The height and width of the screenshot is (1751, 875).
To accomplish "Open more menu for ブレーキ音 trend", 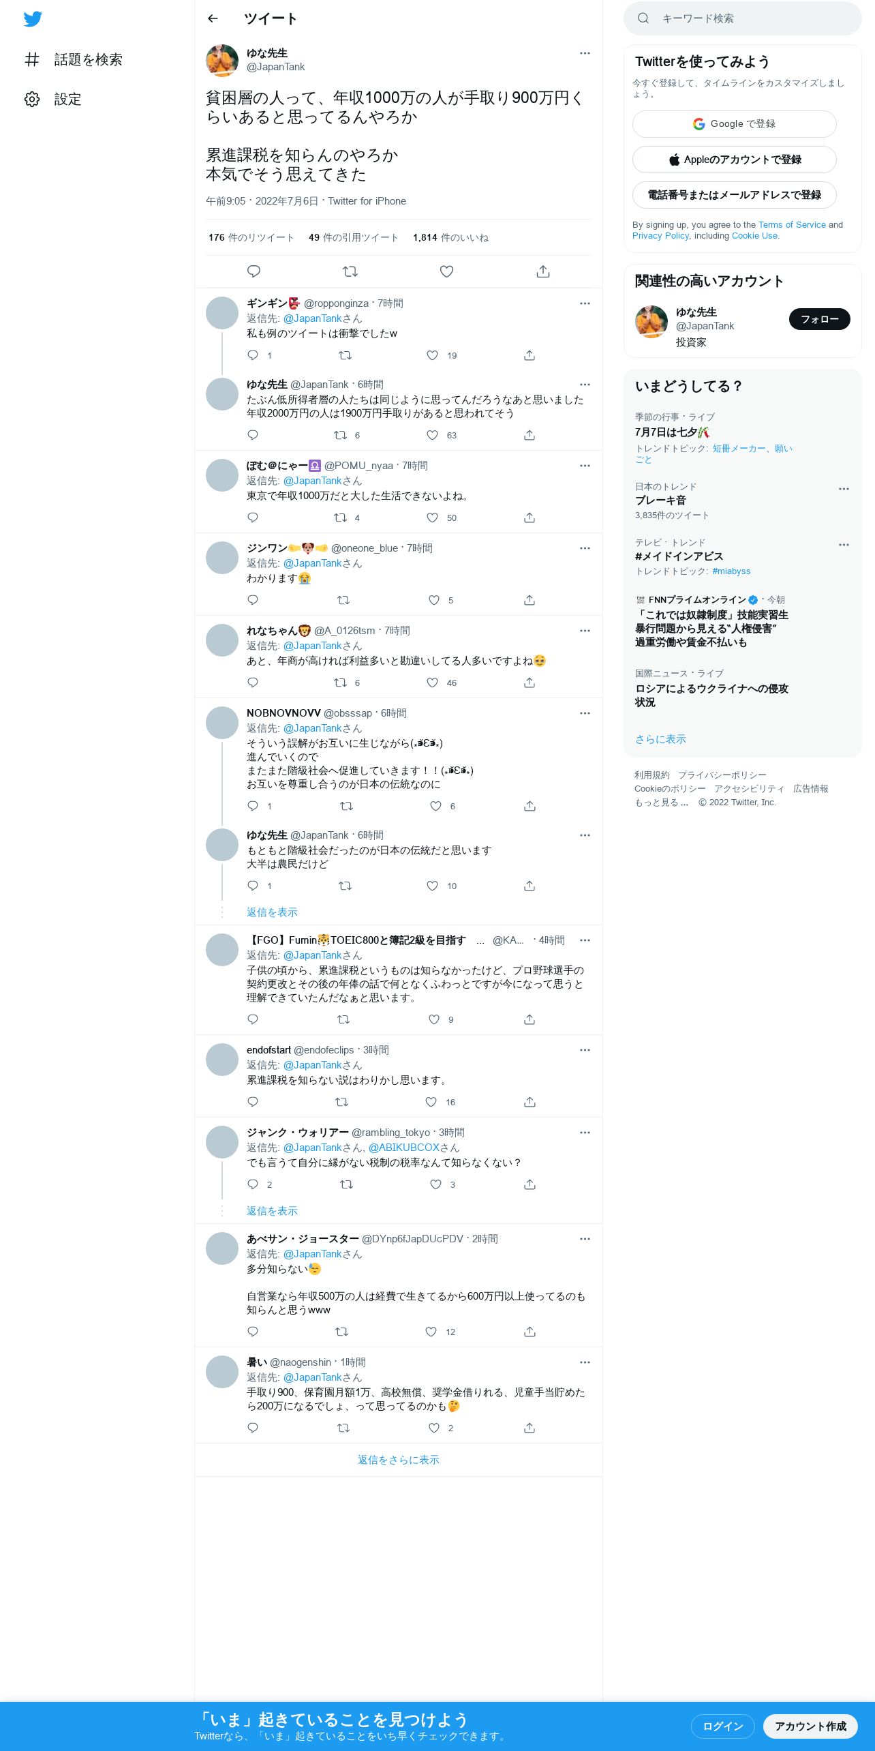I will click(844, 489).
